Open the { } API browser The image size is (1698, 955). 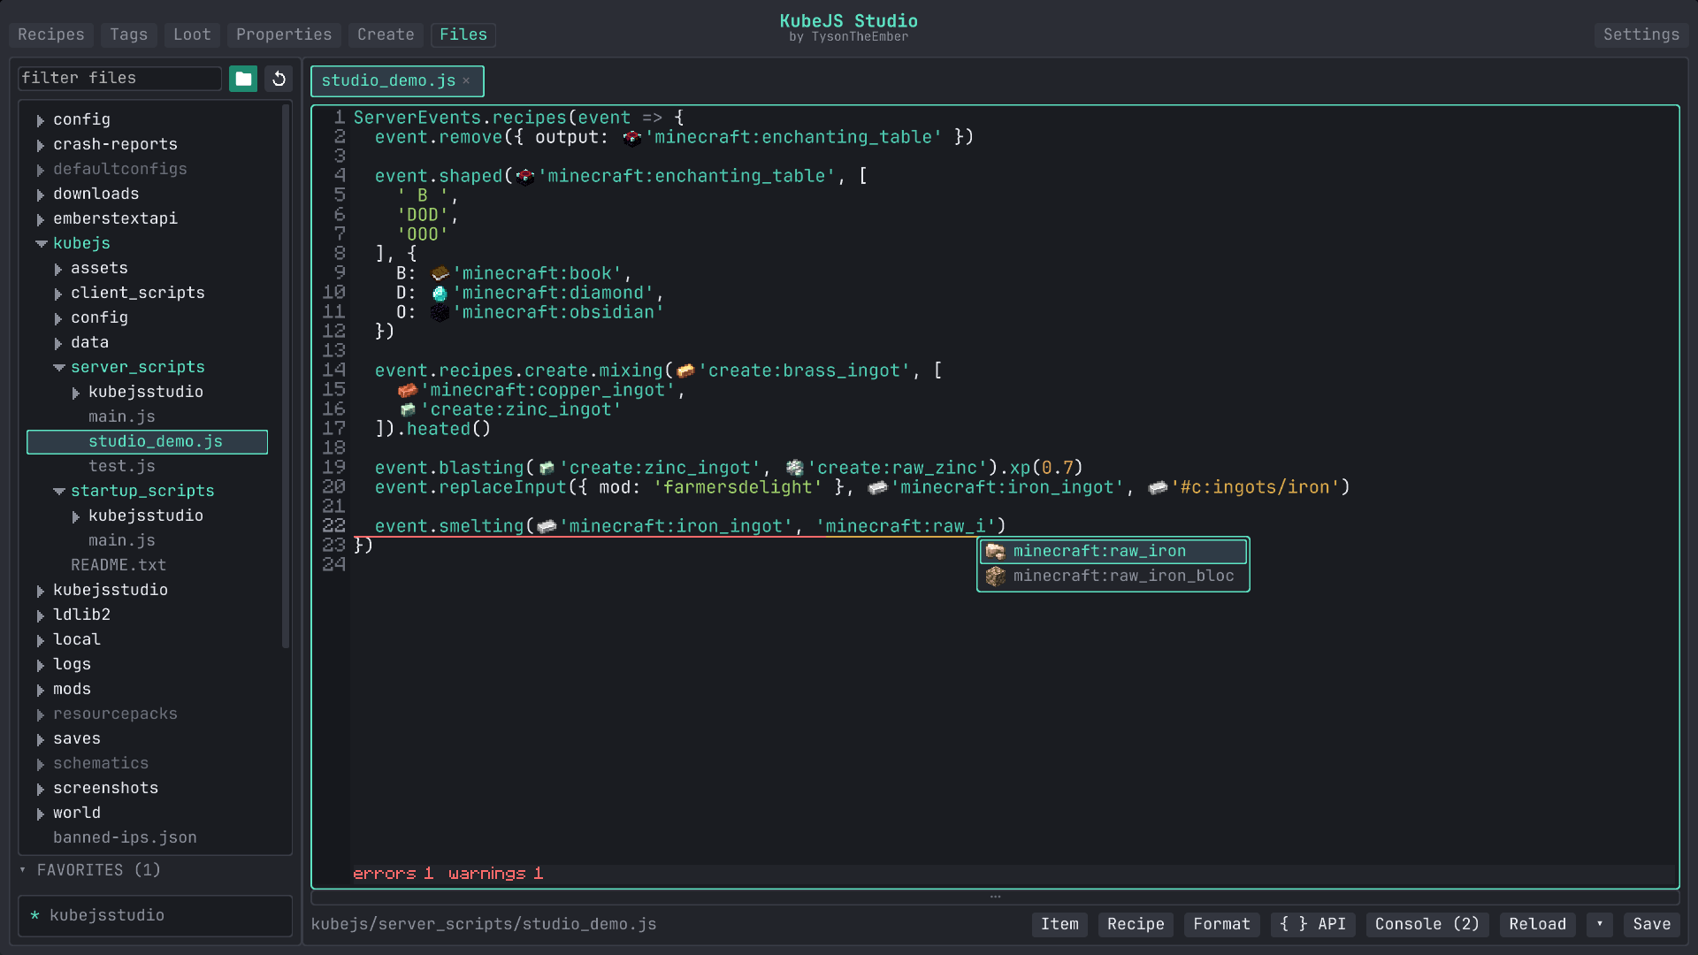pyautogui.click(x=1312, y=925)
